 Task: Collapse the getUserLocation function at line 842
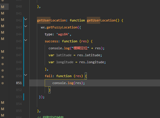point(26,19)
